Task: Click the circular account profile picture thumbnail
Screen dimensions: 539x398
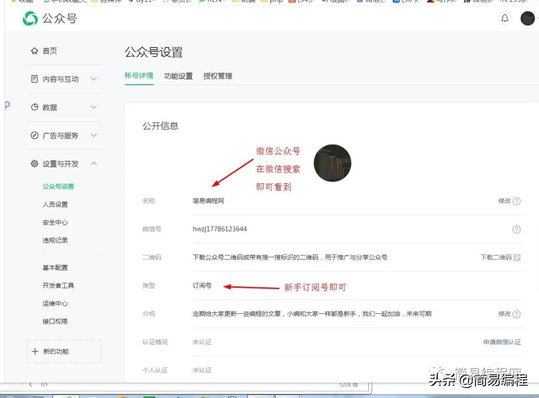Action: point(332,163)
